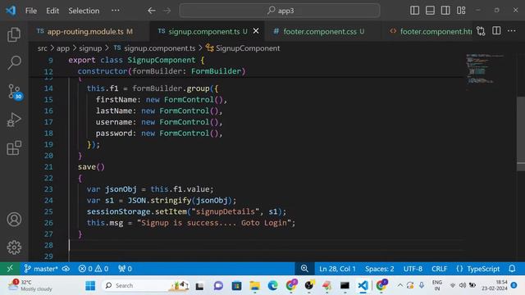
Task: Open File Explorer from the taskbar
Action: pos(255,286)
